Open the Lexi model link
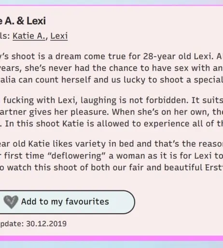This screenshot has height=248, width=223. coord(59,36)
